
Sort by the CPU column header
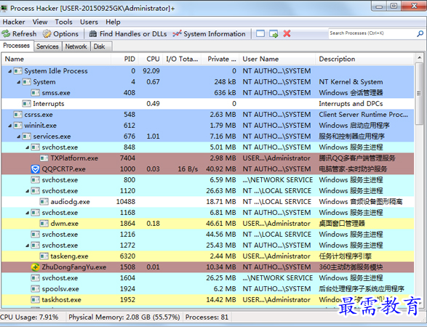pyautogui.click(x=151, y=59)
